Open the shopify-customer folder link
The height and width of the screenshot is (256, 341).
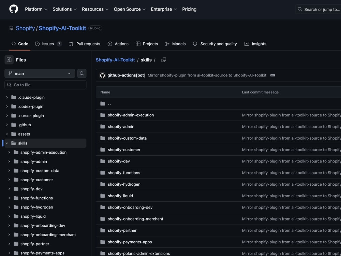tap(124, 150)
